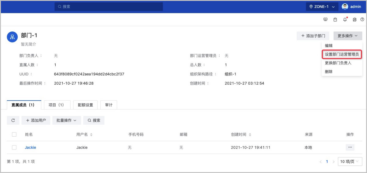The width and height of the screenshot is (367, 173).
Task: Tick the checkbox for Jackie row
Action: click(x=14, y=147)
